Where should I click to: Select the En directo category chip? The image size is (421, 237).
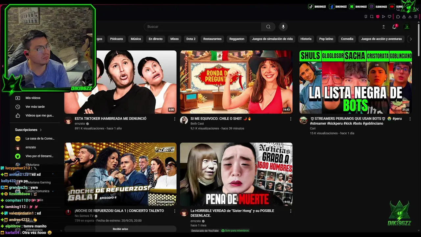[156, 39]
